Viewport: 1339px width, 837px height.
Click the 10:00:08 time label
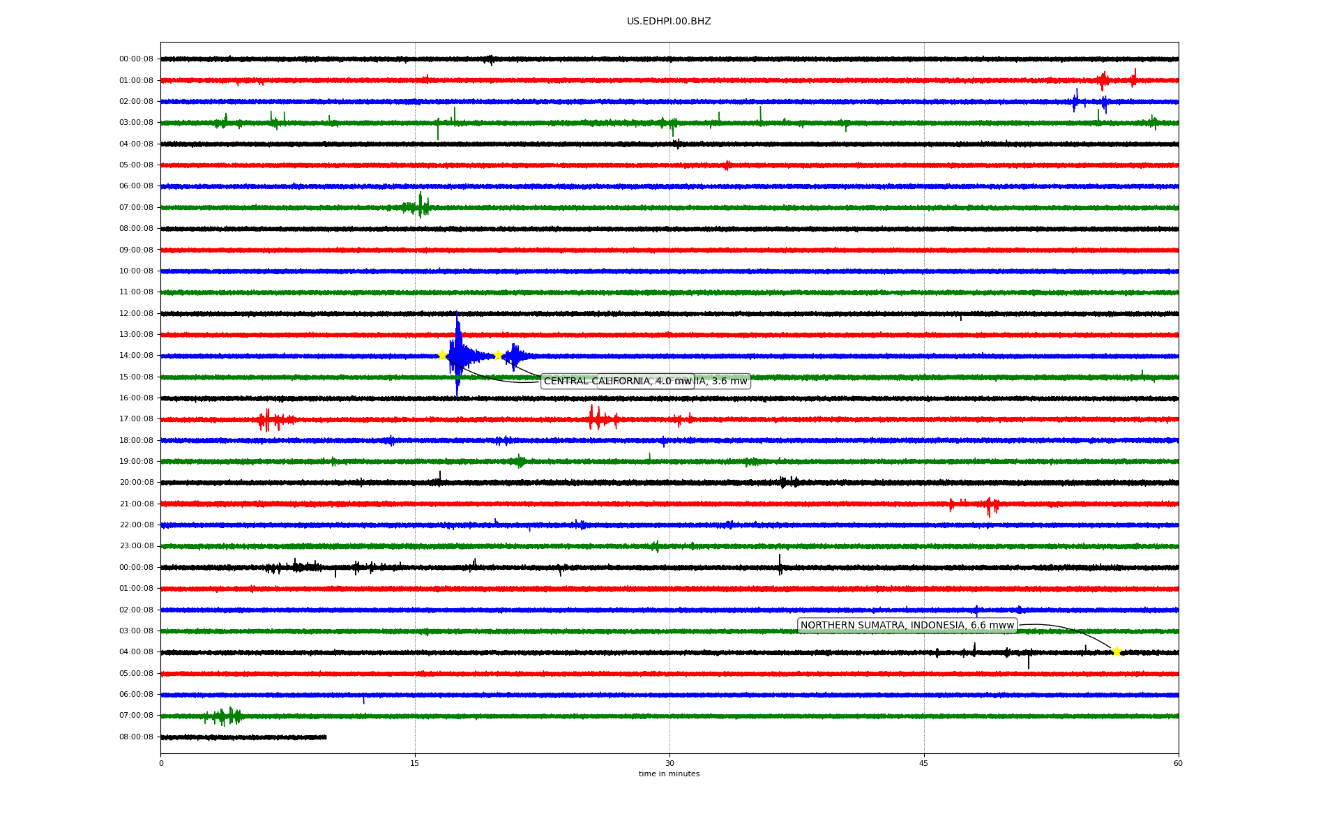136,271
